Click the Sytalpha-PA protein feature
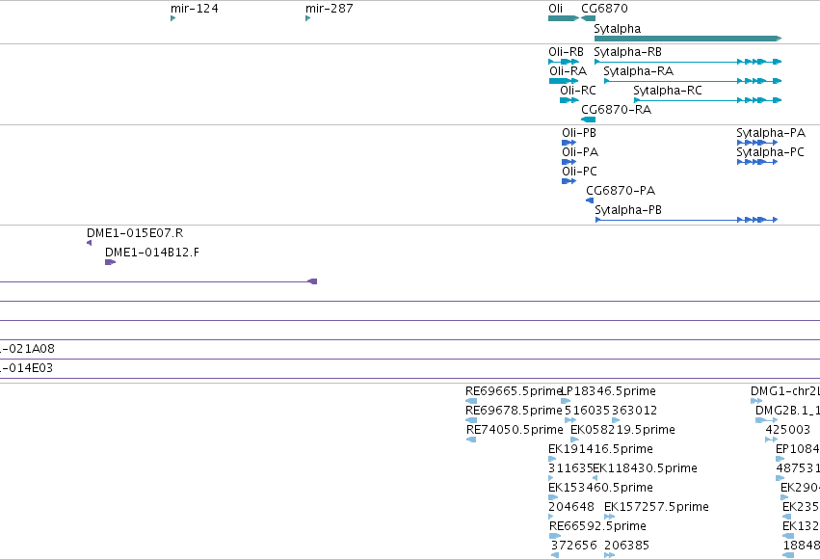The image size is (820, 560). (x=756, y=143)
